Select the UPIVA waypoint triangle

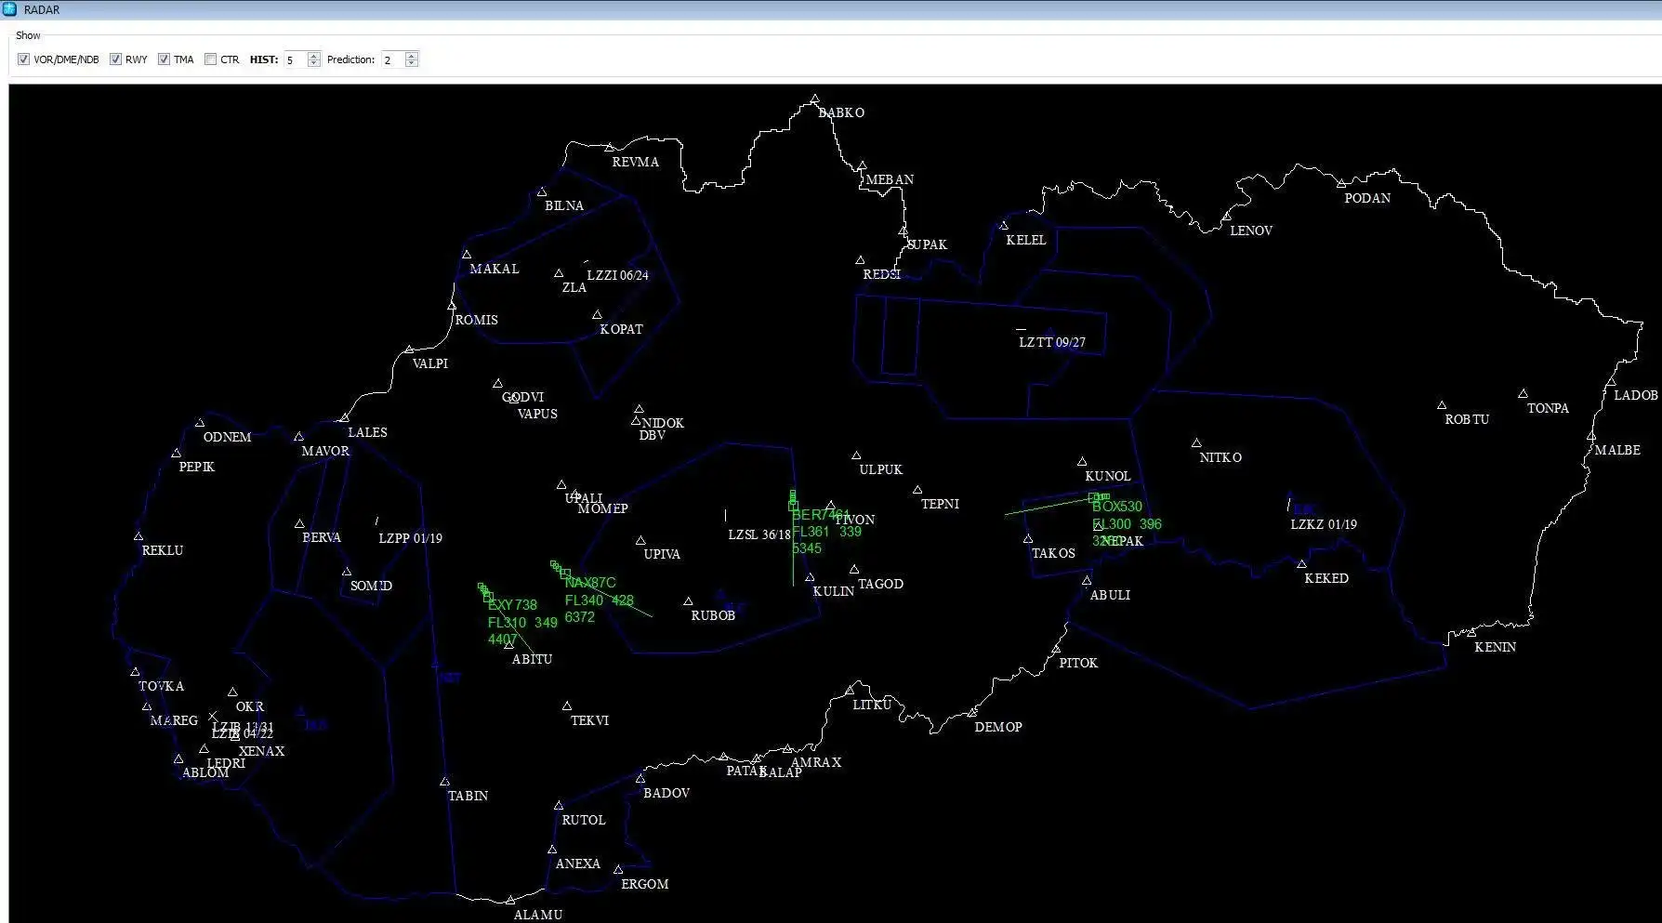click(x=640, y=540)
